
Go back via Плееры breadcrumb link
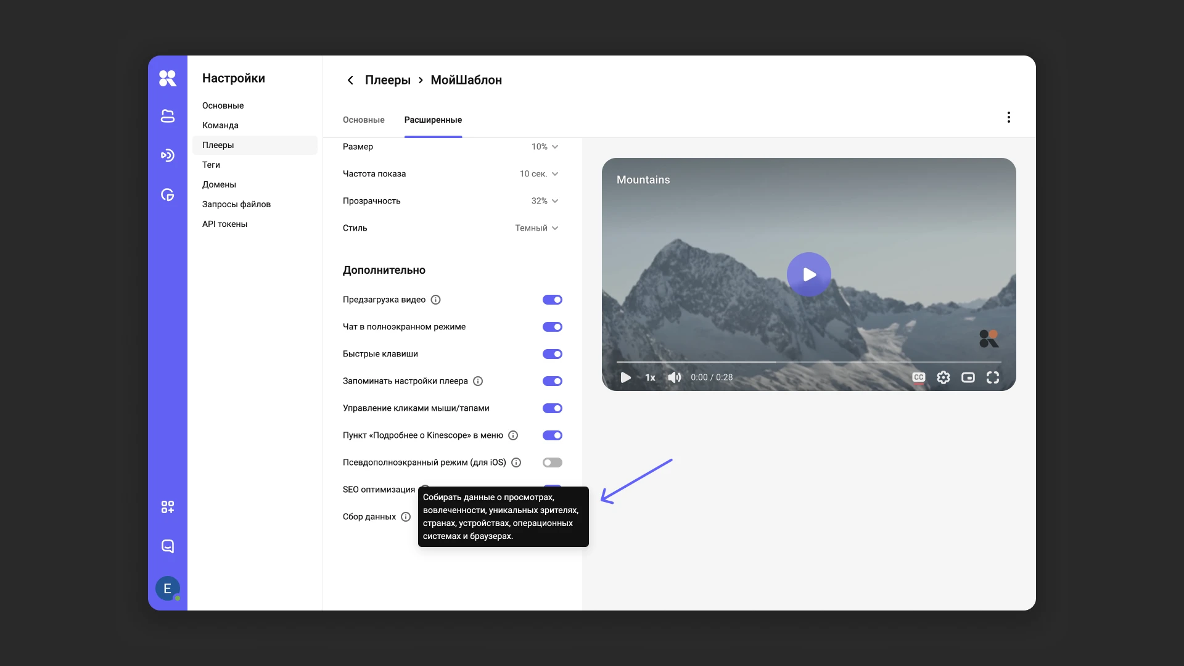pyautogui.click(x=387, y=80)
